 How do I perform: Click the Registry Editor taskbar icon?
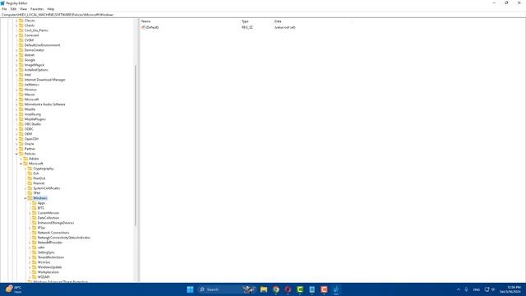point(336,289)
